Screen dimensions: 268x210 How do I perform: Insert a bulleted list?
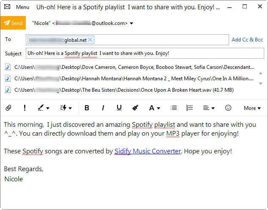click(x=174, y=108)
